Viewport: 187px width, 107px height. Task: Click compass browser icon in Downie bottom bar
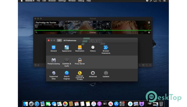[38, 65]
